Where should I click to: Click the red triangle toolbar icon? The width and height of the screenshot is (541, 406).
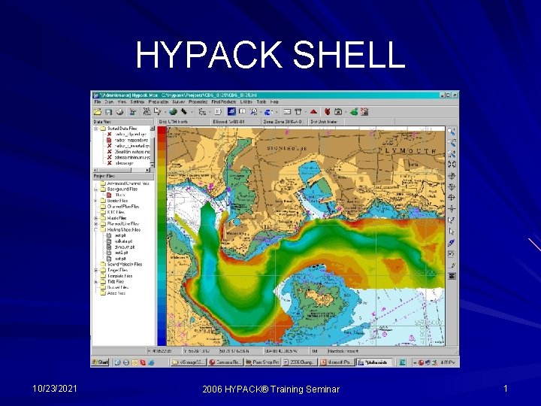click(313, 111)
